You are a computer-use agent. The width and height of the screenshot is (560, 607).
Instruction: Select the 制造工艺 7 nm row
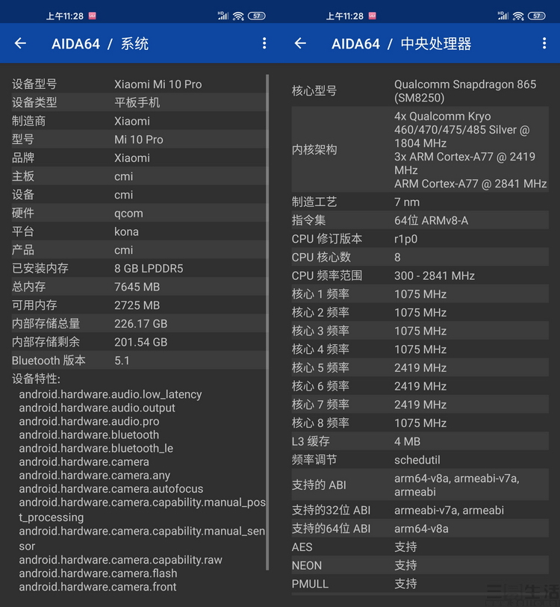click(x=420, y=202)
